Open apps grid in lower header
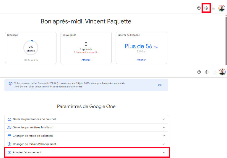The width and height of the screenshot is (227, 158). 214,72
